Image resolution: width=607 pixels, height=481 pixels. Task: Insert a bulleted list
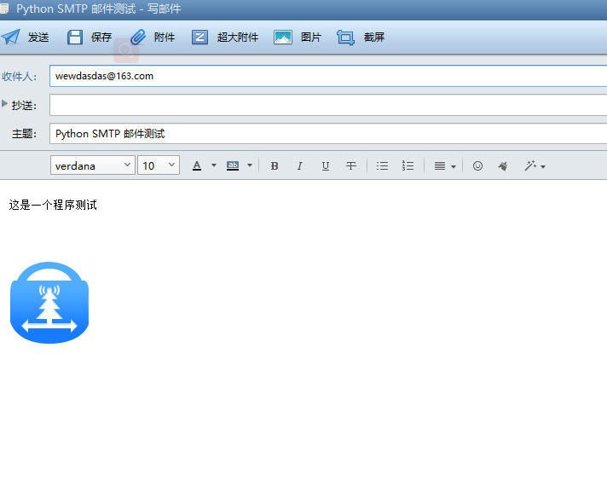(382, 166)
